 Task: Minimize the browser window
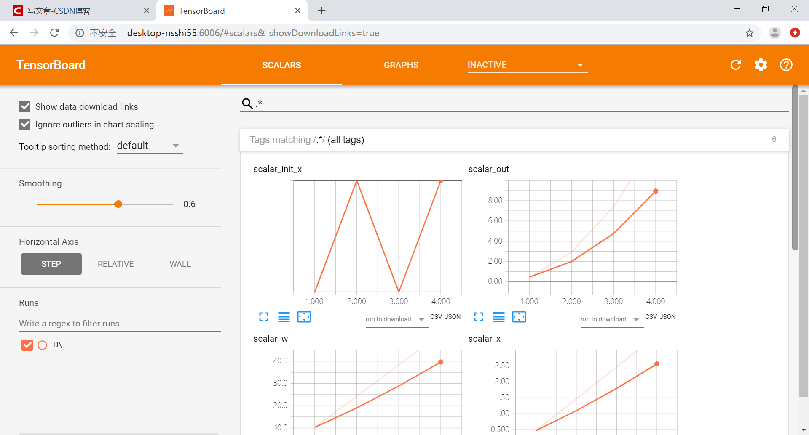click(737, 9)
